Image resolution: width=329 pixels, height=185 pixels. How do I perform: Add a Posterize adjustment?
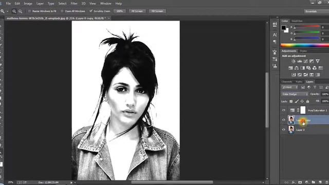pos(300,75)
